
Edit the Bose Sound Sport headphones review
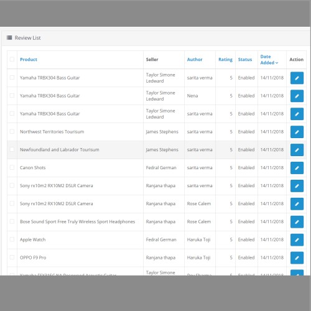click(x=297, y=222)
